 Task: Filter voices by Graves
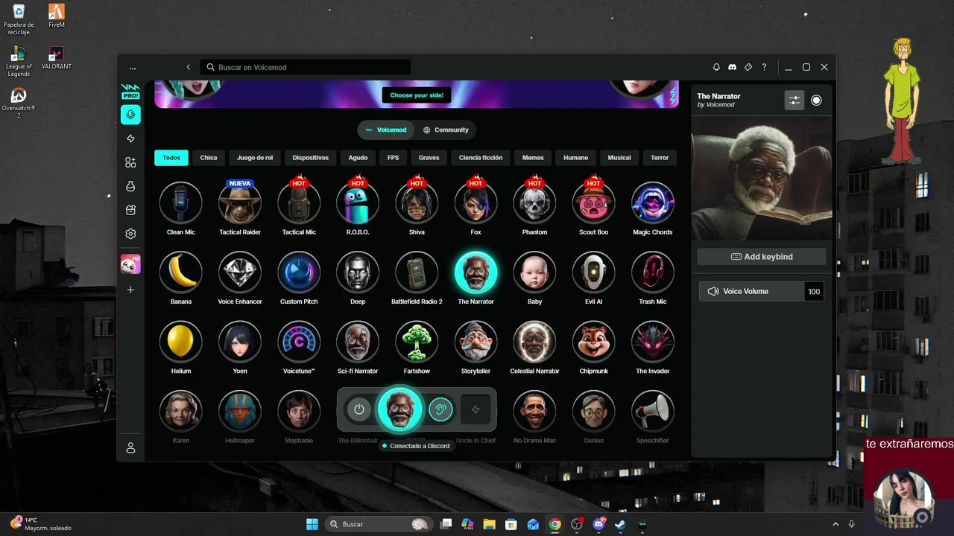pos(429,158)
